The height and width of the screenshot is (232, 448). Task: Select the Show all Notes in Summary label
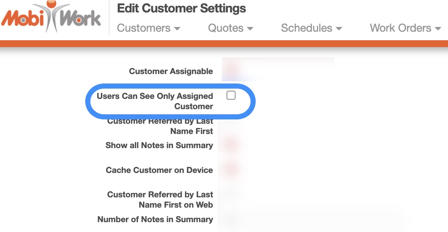pos(159,146)
